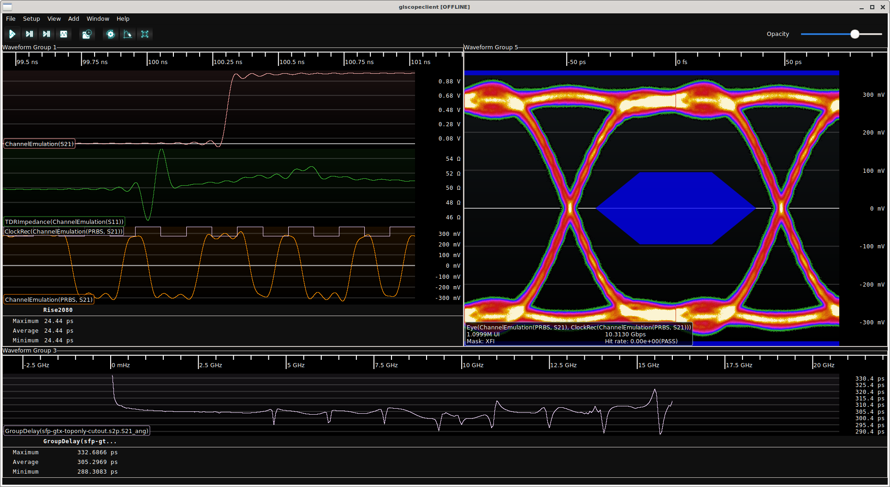The height and width of the screenshot is (487, 890).
Task: Trigger a single capture (first skip icon)
Action: 30,34
